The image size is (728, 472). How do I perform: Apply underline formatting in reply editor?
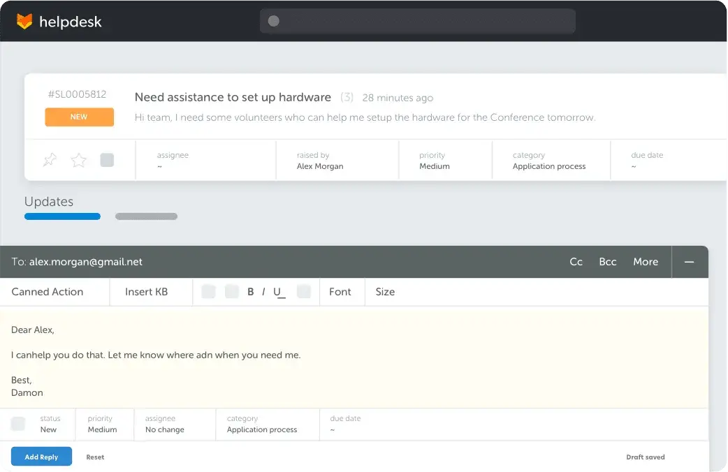pos(279,292)
